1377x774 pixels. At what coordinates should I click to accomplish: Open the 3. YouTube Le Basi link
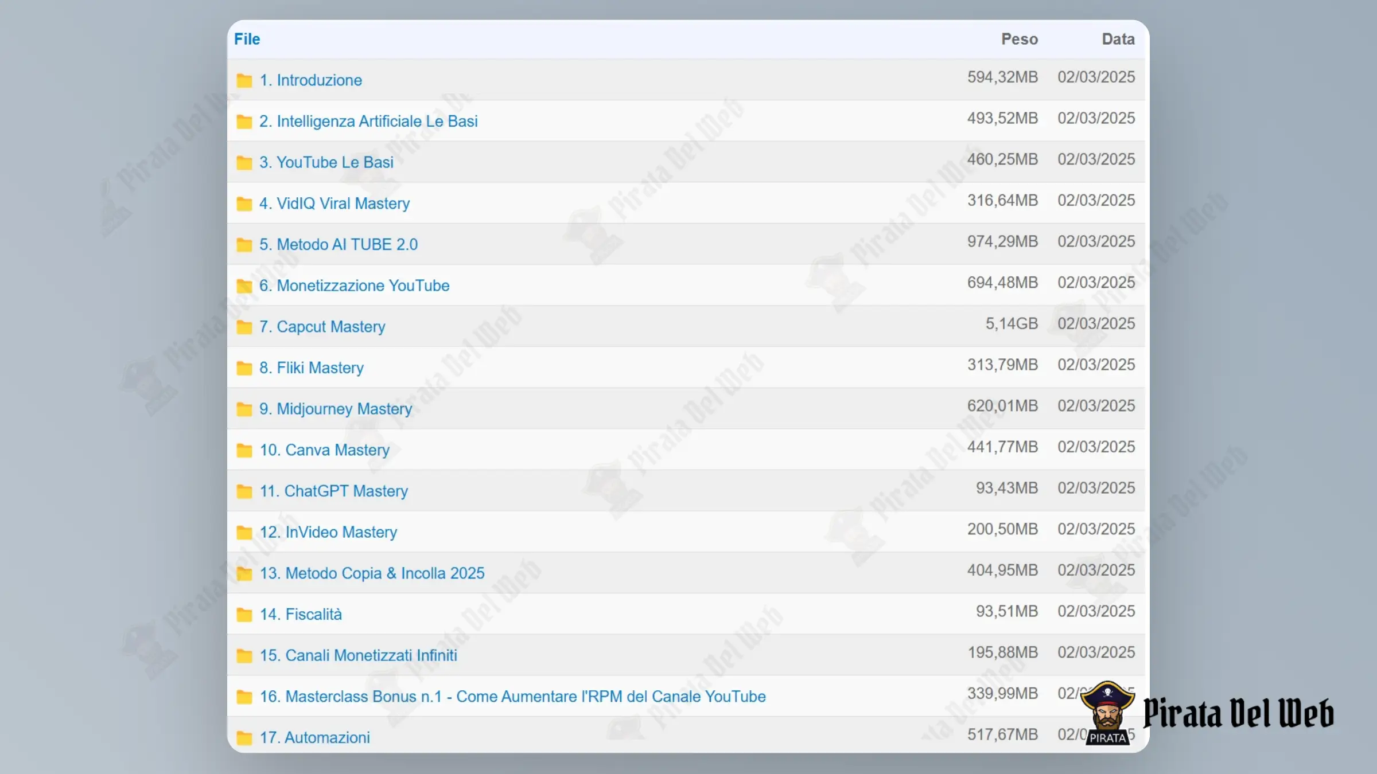(x=326, y=162)
